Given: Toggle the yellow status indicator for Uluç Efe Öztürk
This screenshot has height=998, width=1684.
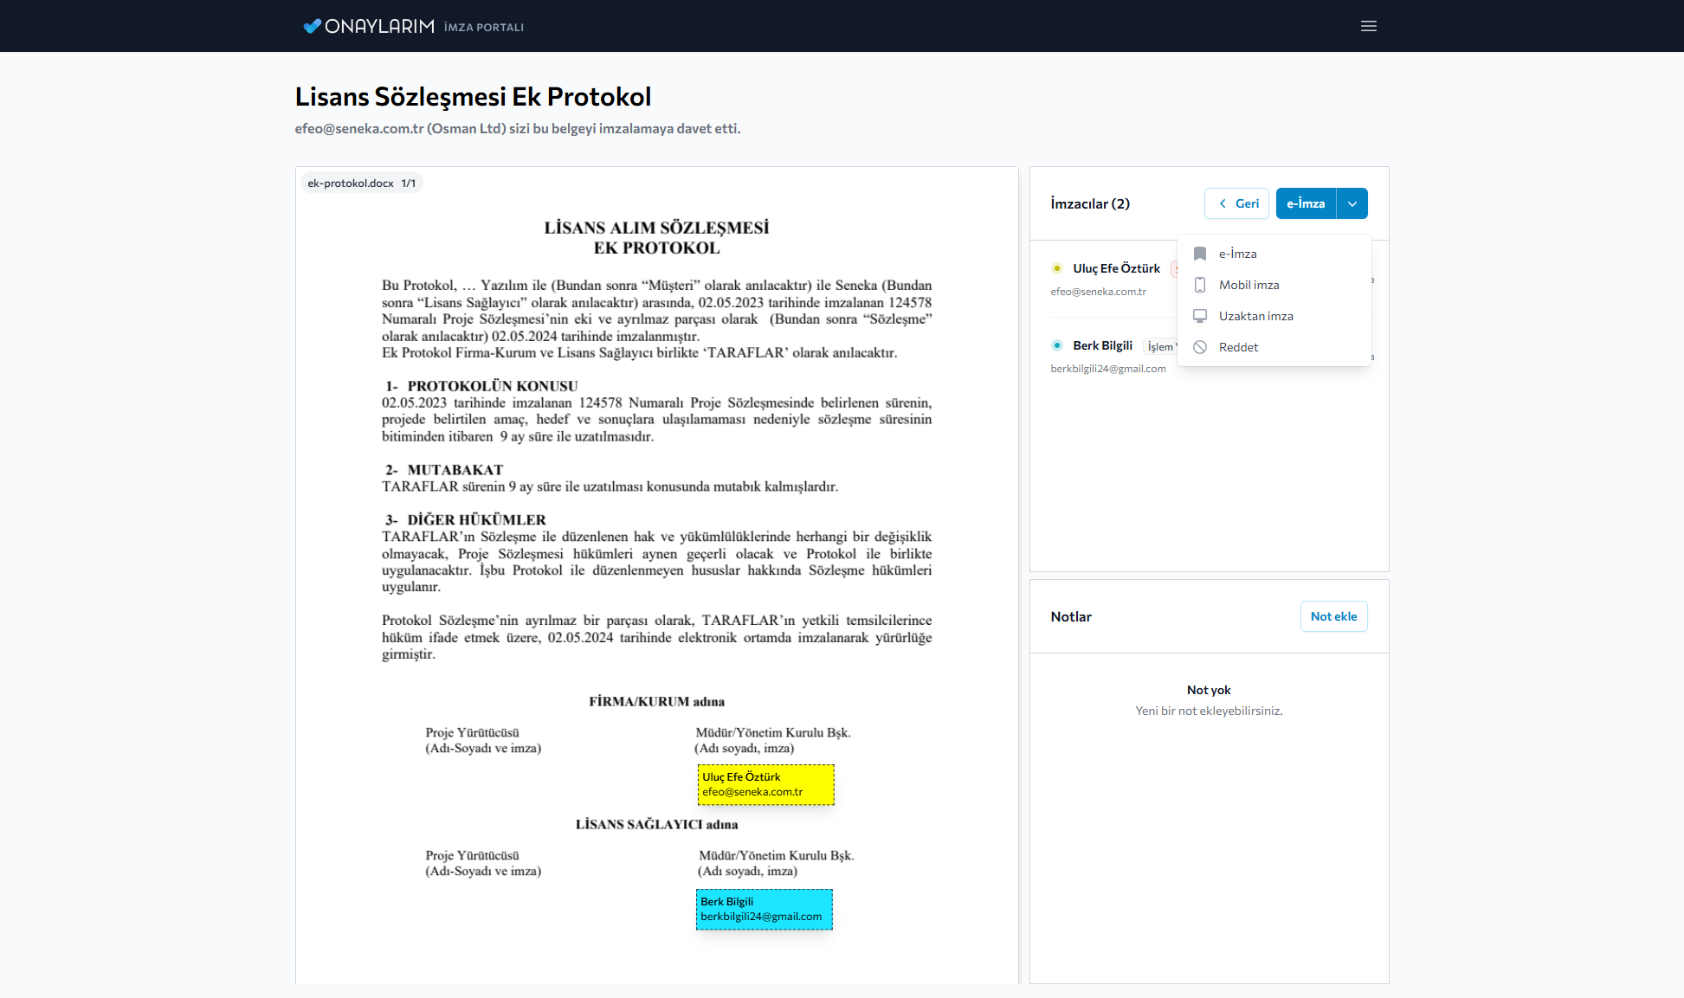Looking at the screenshot, I should coord(1057,268).
